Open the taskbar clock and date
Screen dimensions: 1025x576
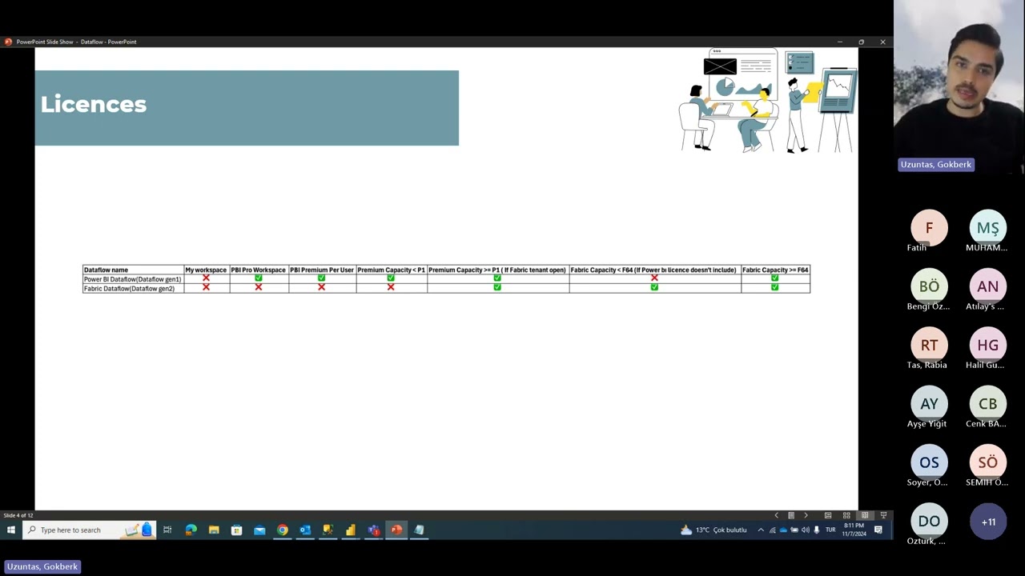pyautogui.click(x=854, y=530)
